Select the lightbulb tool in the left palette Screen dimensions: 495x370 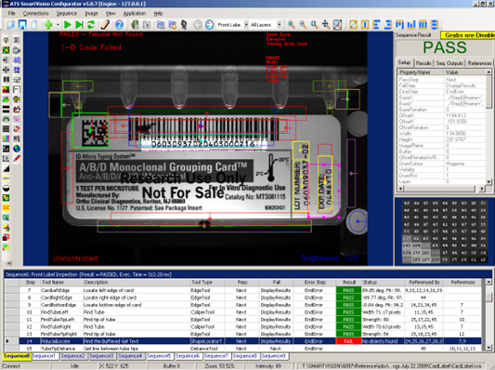[x=6, y=40]
